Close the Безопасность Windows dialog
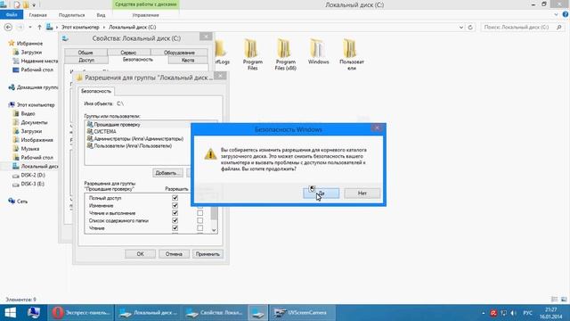 pos(377,128)
